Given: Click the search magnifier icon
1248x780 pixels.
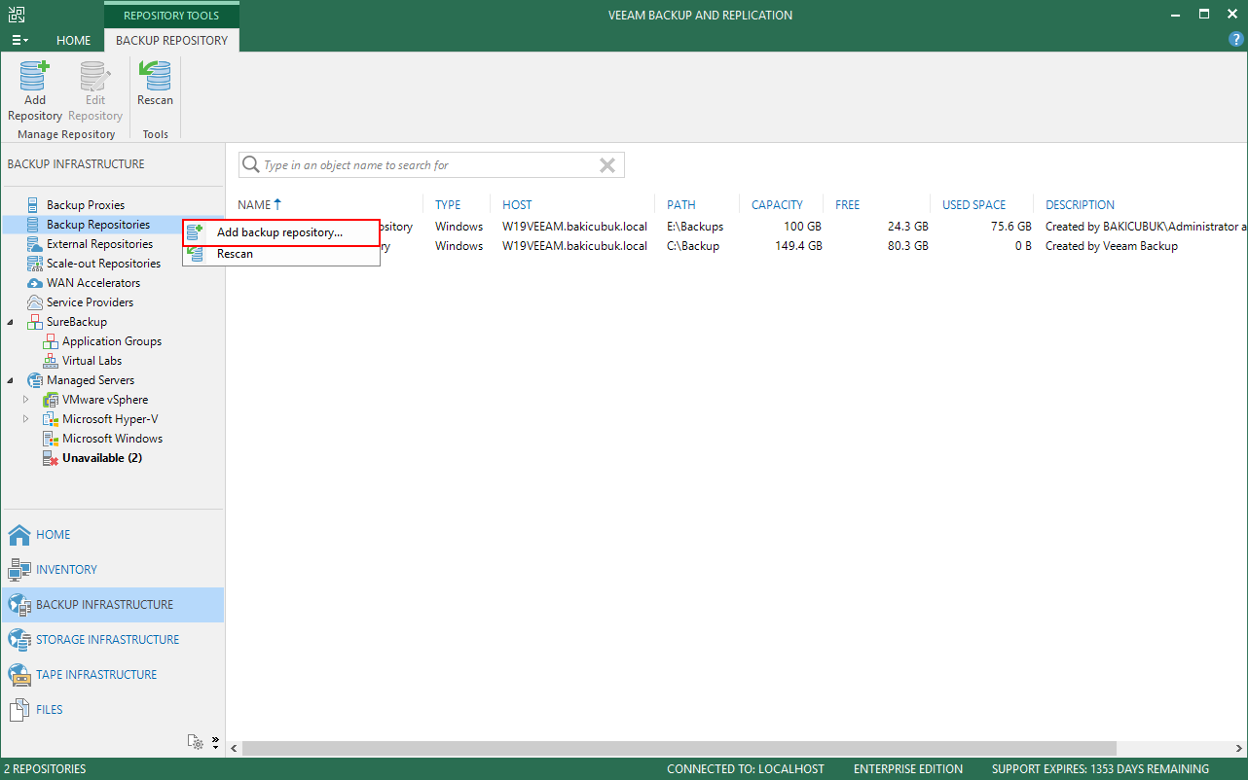Looking at the screenshot, I should (x=250, y=164).
